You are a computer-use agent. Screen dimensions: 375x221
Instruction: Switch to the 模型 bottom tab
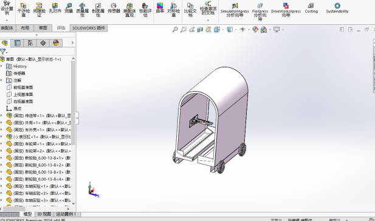pyautogui.click(x=27, y=214)
